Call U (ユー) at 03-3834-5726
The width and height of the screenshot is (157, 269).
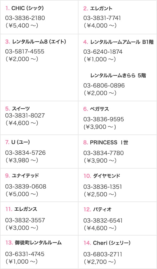point(25,153)
